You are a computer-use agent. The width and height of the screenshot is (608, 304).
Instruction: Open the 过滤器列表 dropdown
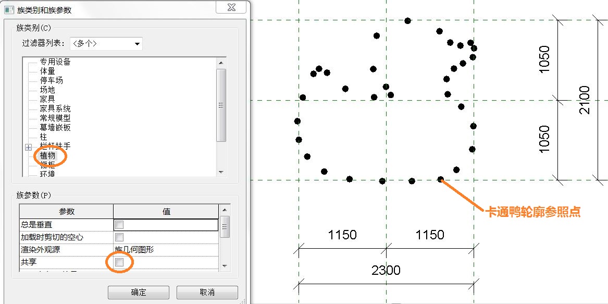[x=106, y=44]
